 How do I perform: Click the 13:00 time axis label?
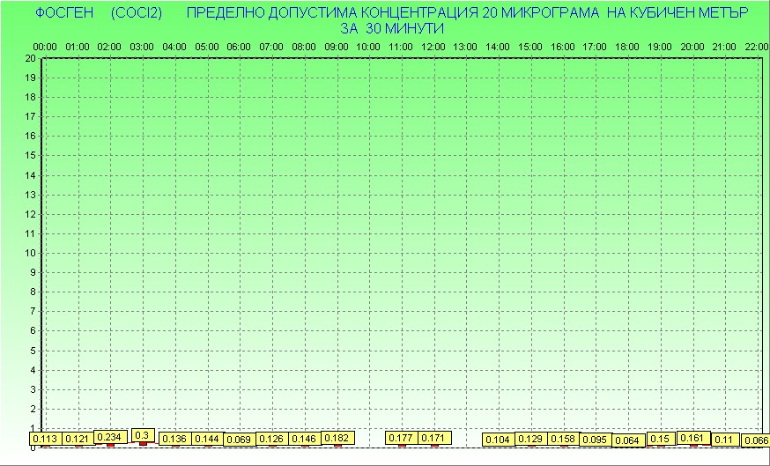click(x=466, y=46)
